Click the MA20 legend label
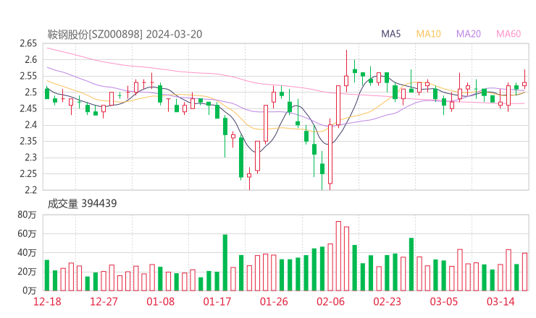Viewport: 536px width, 318px height. pos(469,34)
